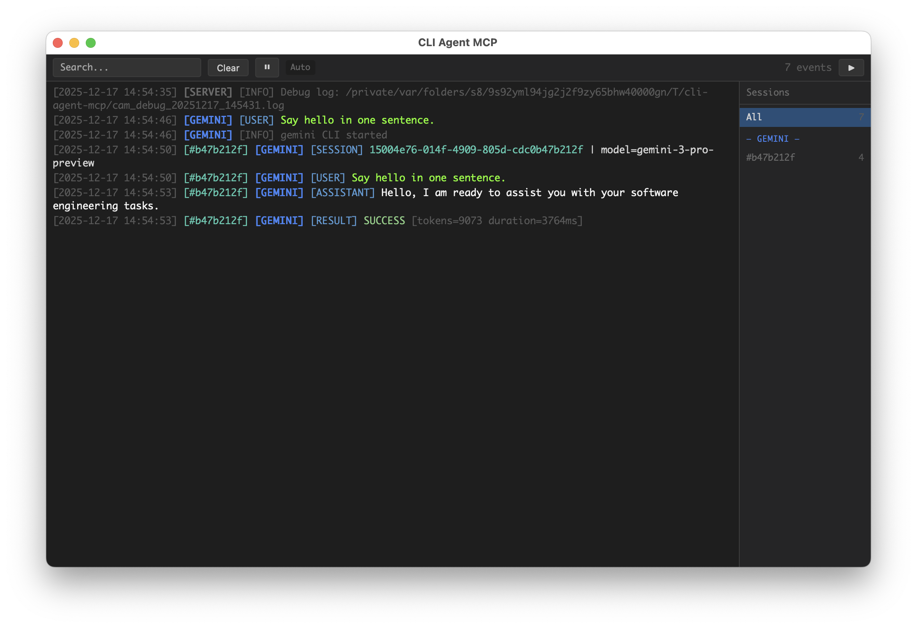The height and width of the screenshot is (628, 917).
Task: Click the CLI Agent MCP title bar
Action: pyautogui.click(x=458, y=42)
